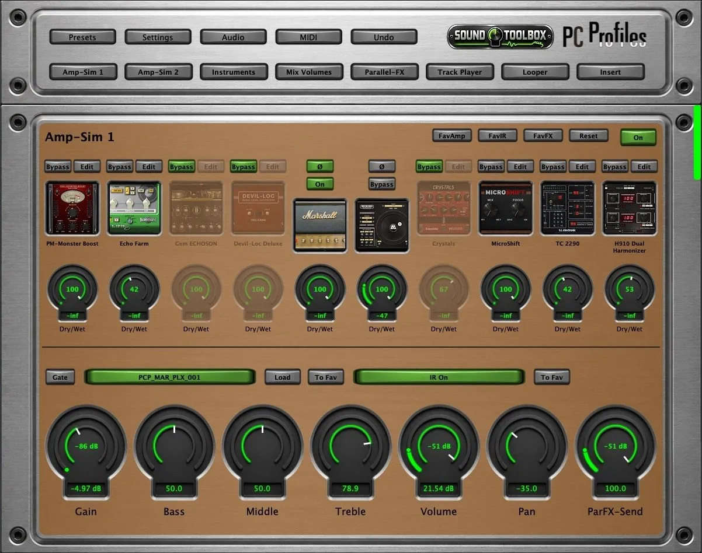Open the Settings menu

[x=158, y=37]
